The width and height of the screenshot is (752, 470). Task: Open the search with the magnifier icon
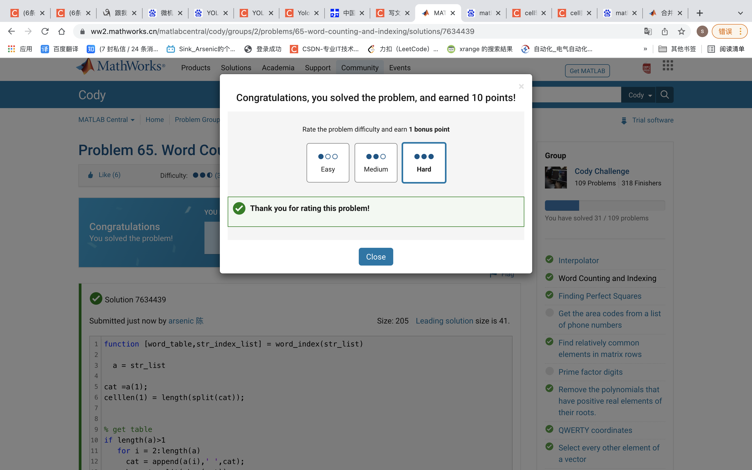[x=664, y=95]
